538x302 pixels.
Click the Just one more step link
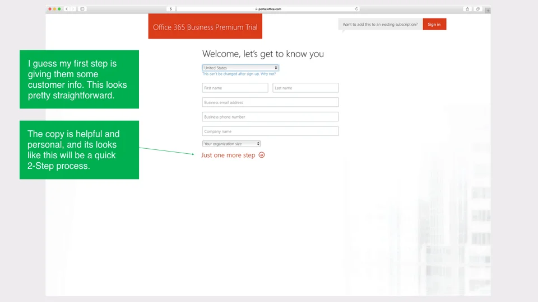click(228, 155)
